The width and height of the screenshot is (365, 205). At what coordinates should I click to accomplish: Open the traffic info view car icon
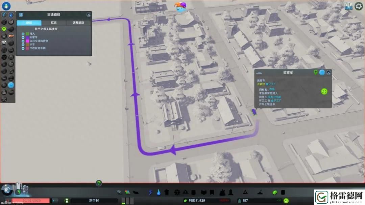click(x=4, y=43)
